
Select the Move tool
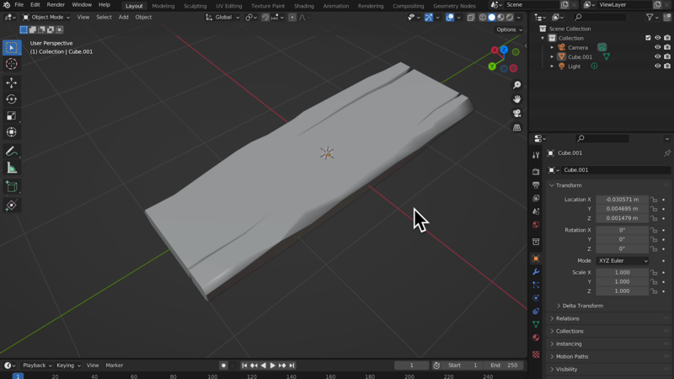(x=12, y=83)
